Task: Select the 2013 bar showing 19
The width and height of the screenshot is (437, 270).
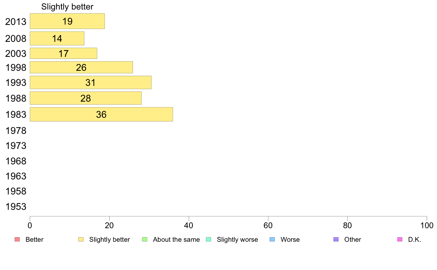Action: [x=67, y=21]
